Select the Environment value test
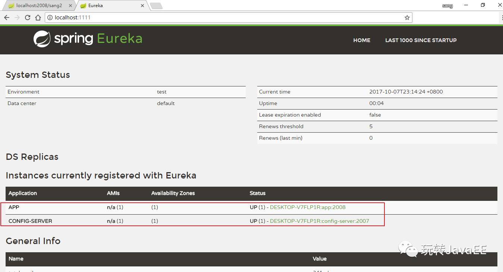This screenshot has width=503, height=272. pos(162,92)
